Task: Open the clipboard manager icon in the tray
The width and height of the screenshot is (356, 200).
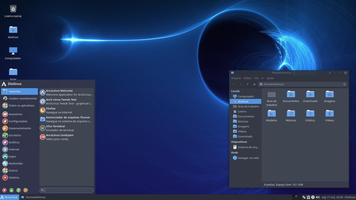Action: (308, 197)
